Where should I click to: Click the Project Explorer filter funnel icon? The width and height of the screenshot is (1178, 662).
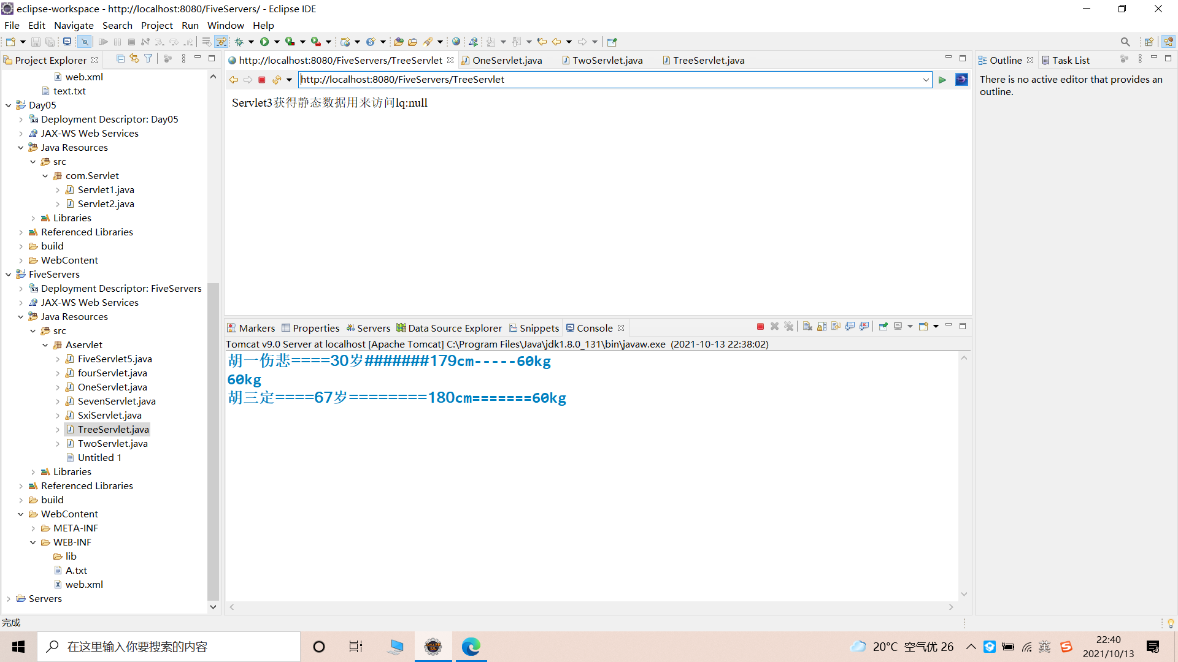coord(148,59)
